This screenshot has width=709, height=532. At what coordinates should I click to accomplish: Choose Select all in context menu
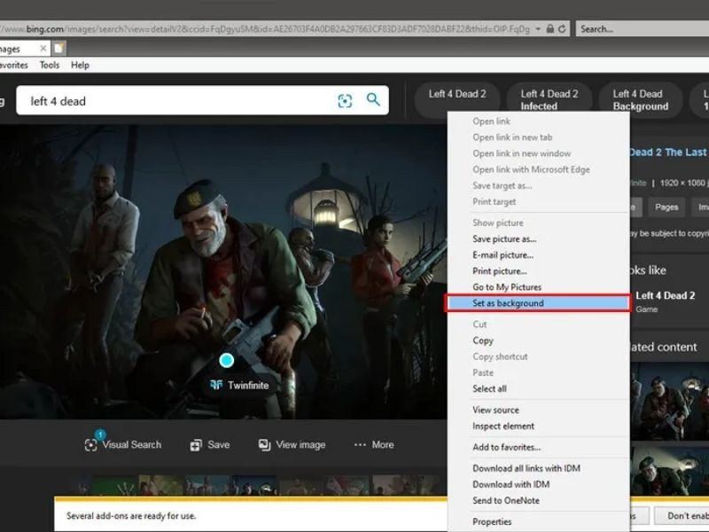pos(538,388)
